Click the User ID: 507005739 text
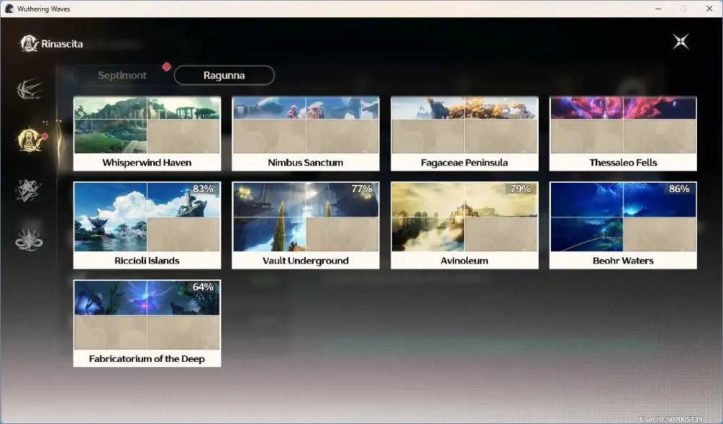Image resolution: width=723 pixels, height=424 pixels. click(x=671, y=419)
